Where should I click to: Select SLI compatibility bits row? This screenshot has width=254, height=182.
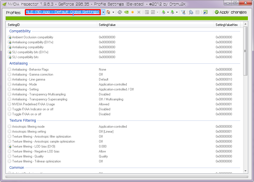[125, 57]
